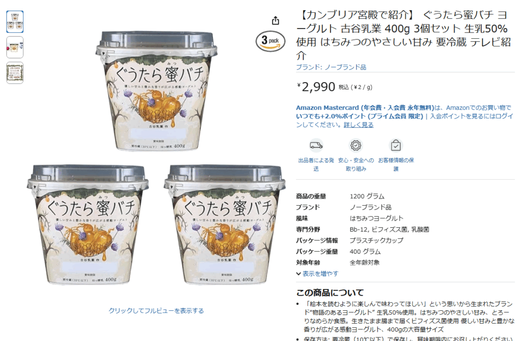Open お客様情報の保護 info
This screenshot has width=523, height=341.
pos(396,164)
